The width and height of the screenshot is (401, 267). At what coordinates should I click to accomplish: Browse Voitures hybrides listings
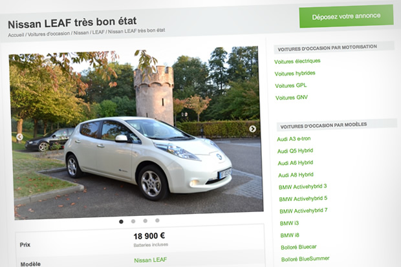tap(295, 74)
